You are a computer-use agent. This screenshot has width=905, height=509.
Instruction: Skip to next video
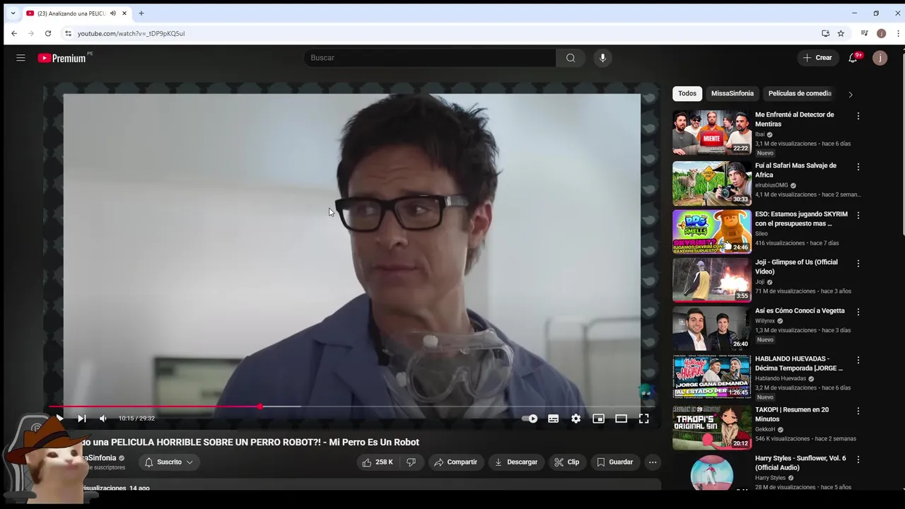coord(81,419)
